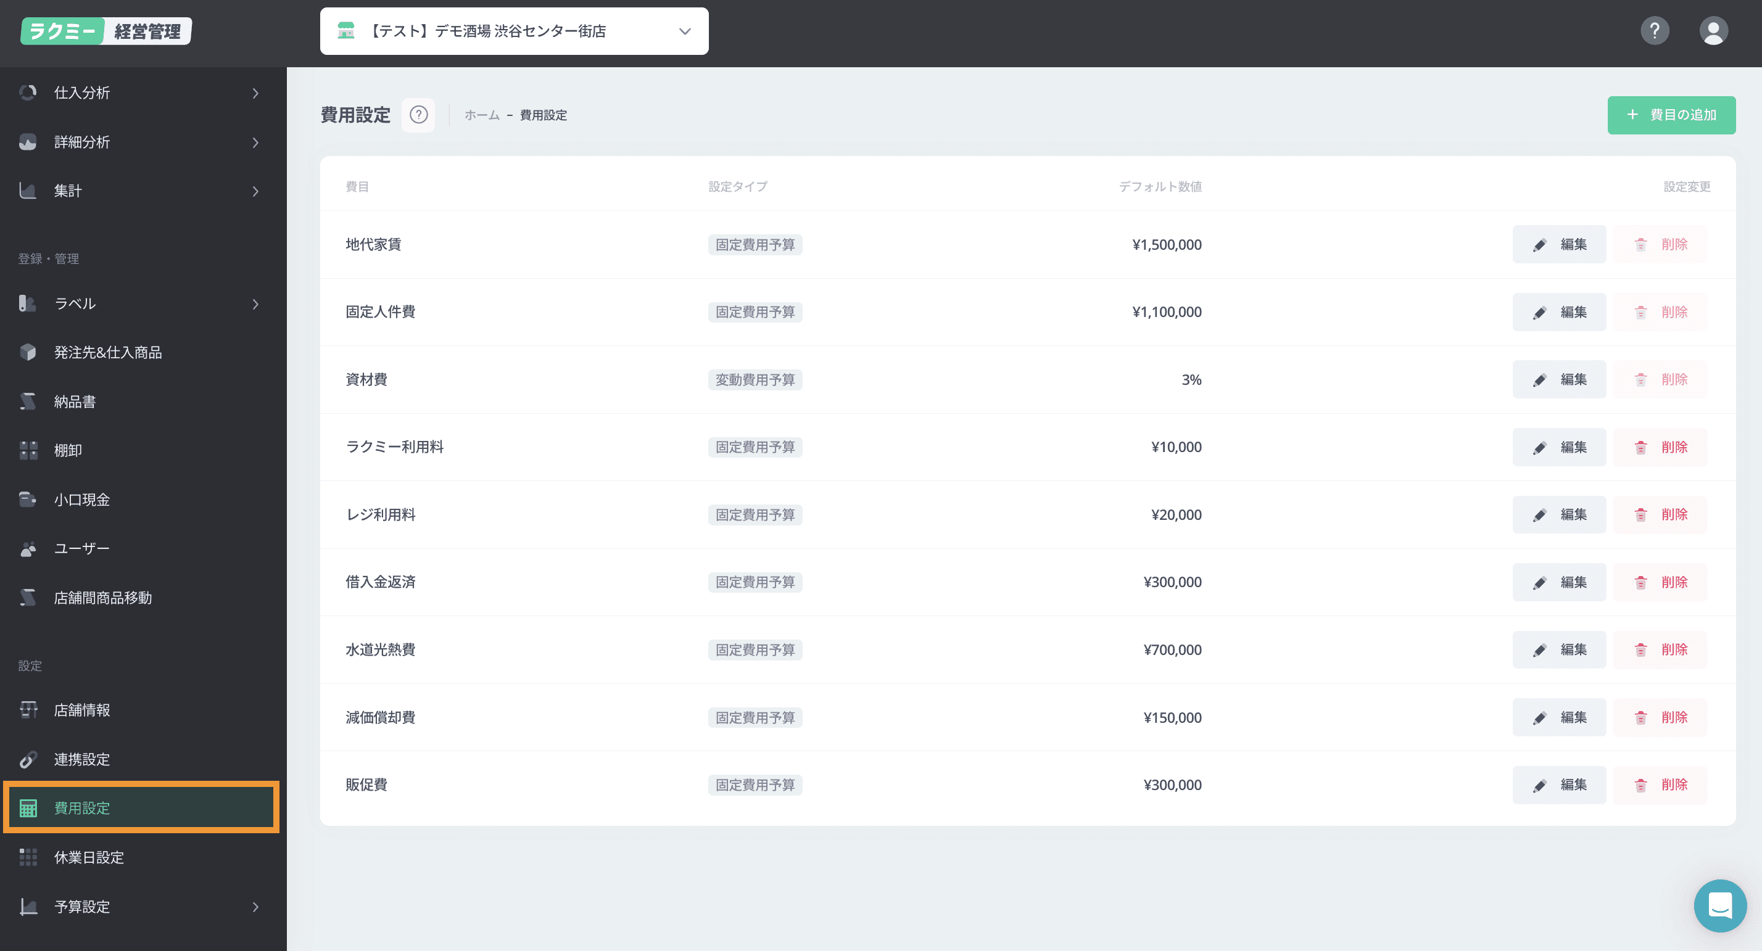Click the help question mark icon in header

pos(1655,31)
